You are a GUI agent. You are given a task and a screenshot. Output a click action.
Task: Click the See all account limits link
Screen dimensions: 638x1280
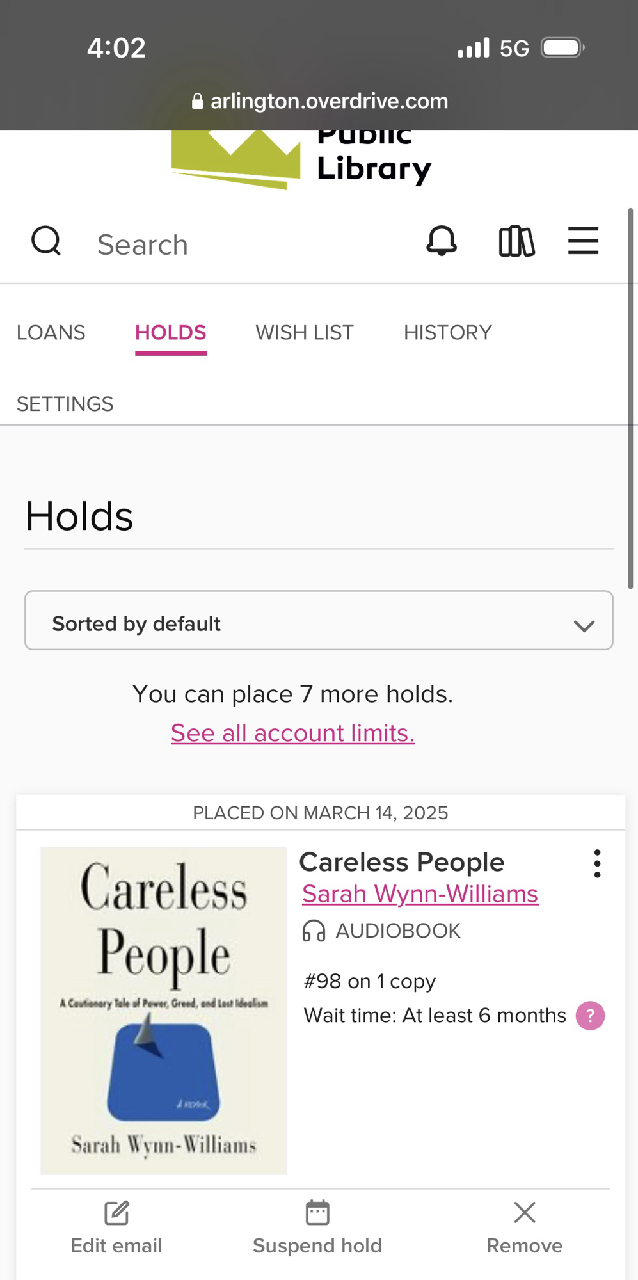292,733
